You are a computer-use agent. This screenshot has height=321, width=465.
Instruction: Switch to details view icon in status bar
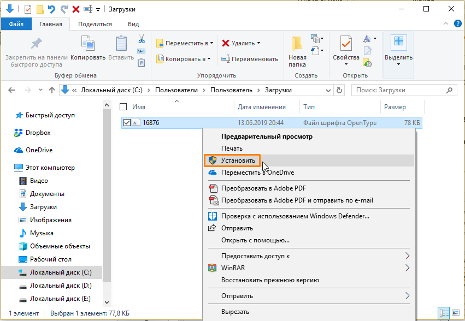(x=444, y=313)
